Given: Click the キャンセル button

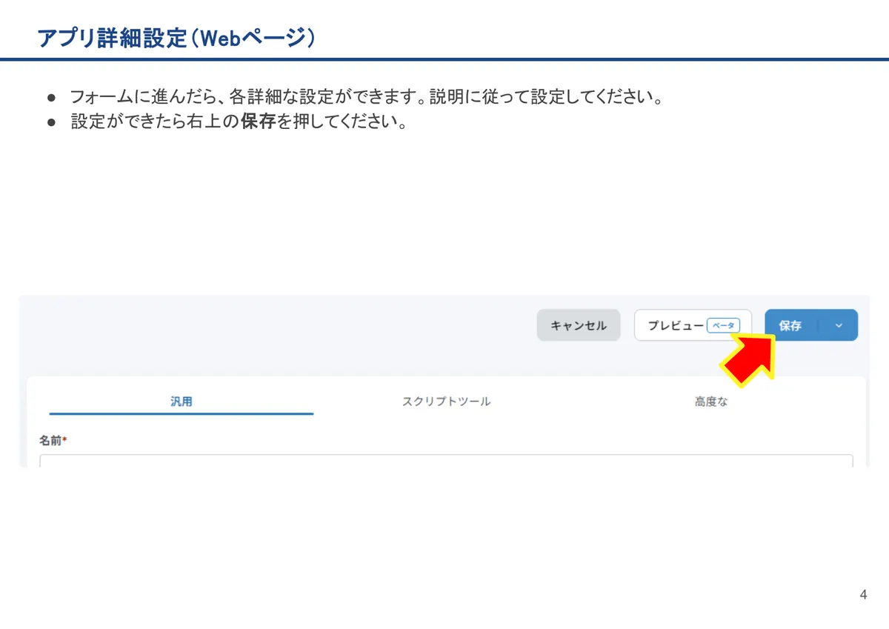Looking at the screenshot, I should click(579, 325).
